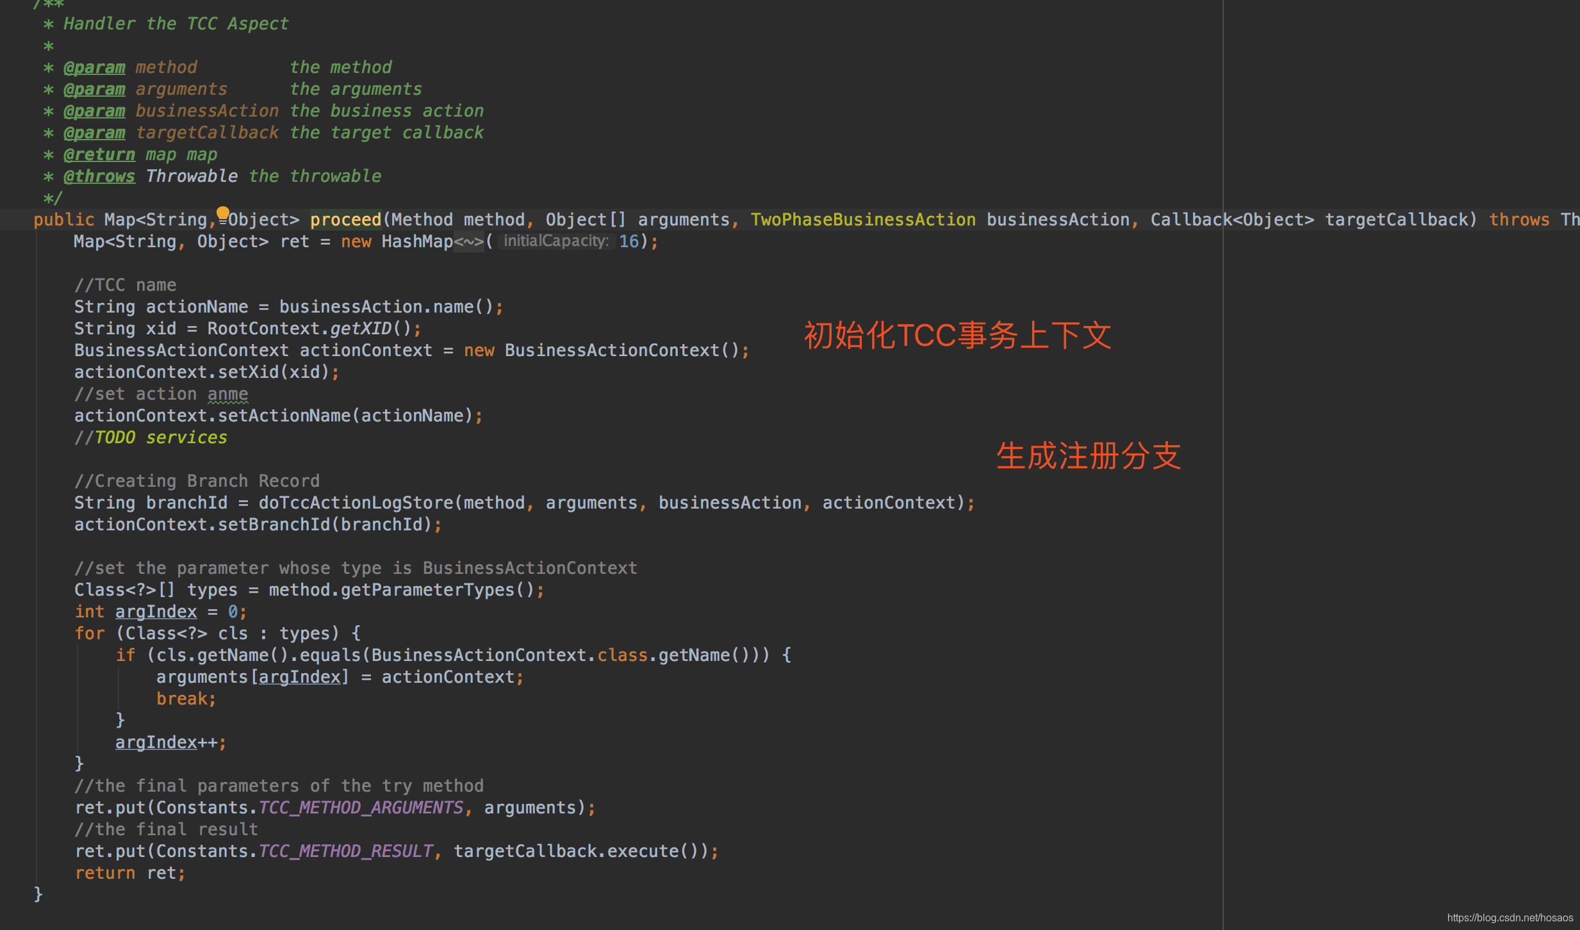Click the proceed method name
Image resolution: width=1580 pixels, height=930 pixels.
[x=345, y=220]
